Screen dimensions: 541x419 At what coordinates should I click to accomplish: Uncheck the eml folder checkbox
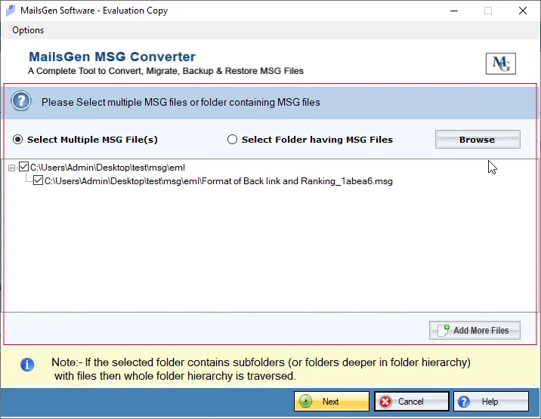tap(23, 167)
